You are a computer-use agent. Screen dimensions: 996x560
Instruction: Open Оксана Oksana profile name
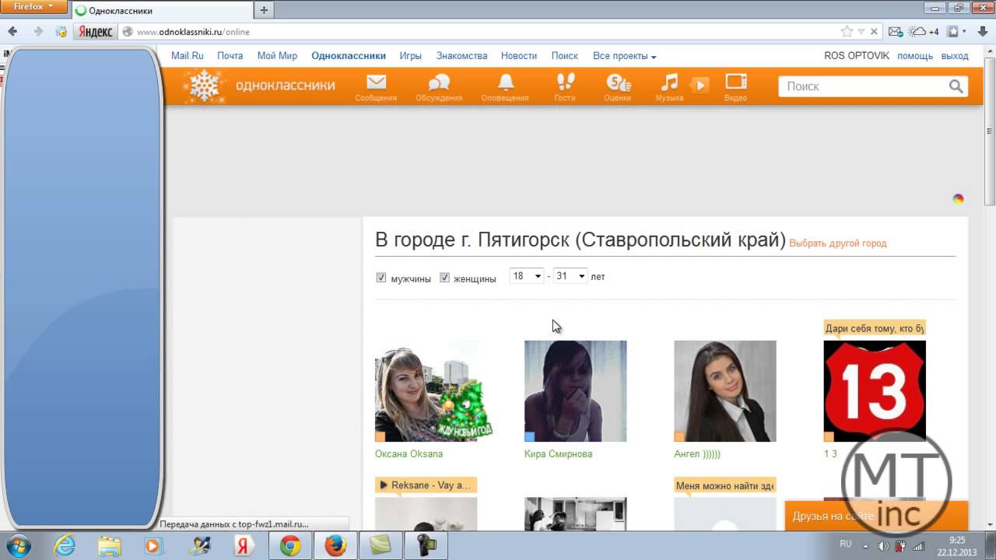tap(409, 454)
